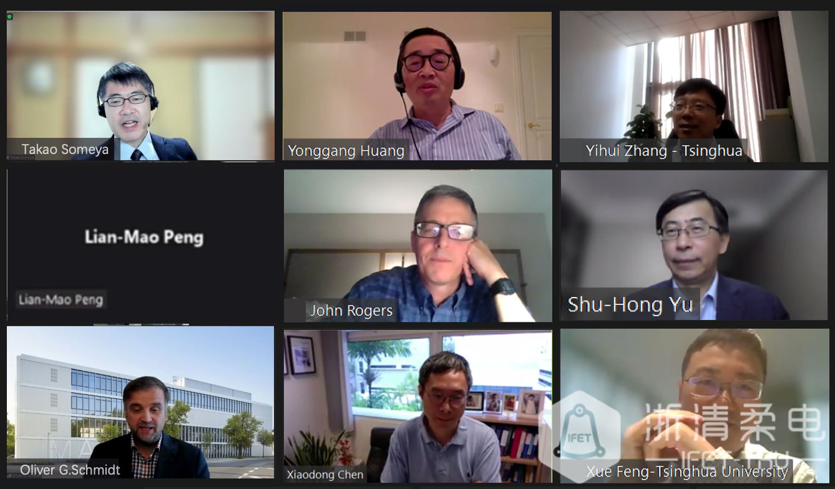
Task: Click the Yihui Zhang - Tsinghua name label
Action: [664, 150]
